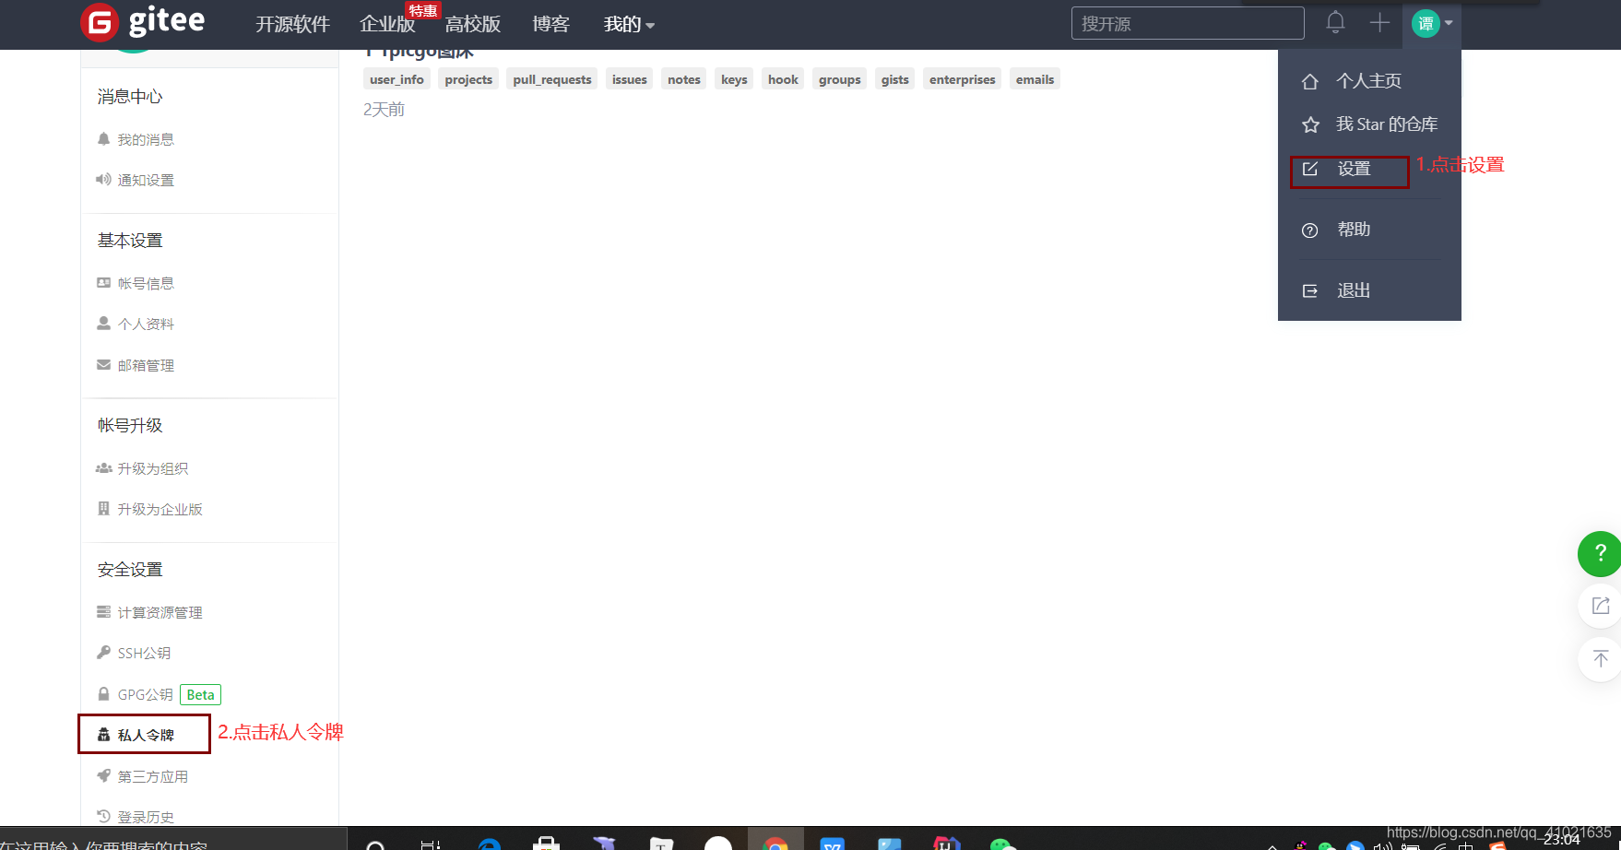Click the Gitee logo
Image resolution: width=1621 pixels, height=850 pixels.
[143, 22]
